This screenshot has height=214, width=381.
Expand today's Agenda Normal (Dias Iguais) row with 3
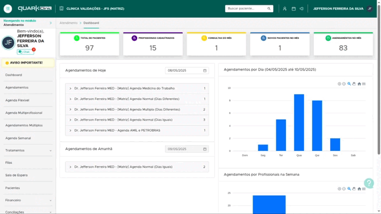[137, 120]
